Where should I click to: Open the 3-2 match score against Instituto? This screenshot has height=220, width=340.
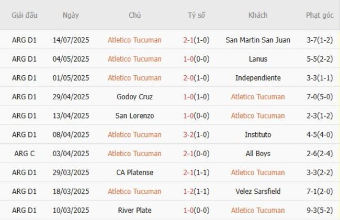pos(196,135)
